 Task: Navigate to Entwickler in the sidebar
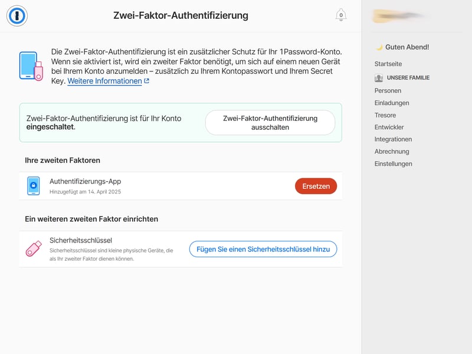pos(389,127)
